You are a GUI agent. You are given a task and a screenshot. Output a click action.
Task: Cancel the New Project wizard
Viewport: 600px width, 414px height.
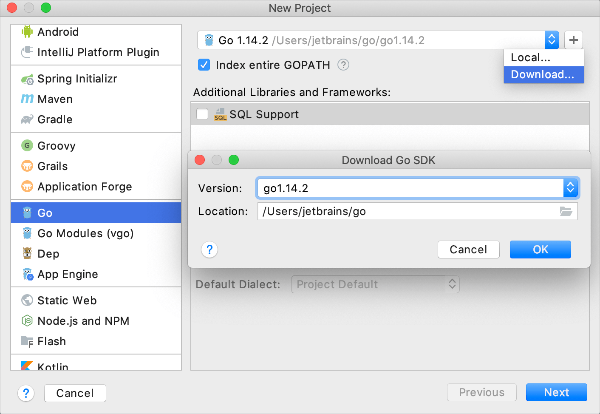[x=75, y=393]
